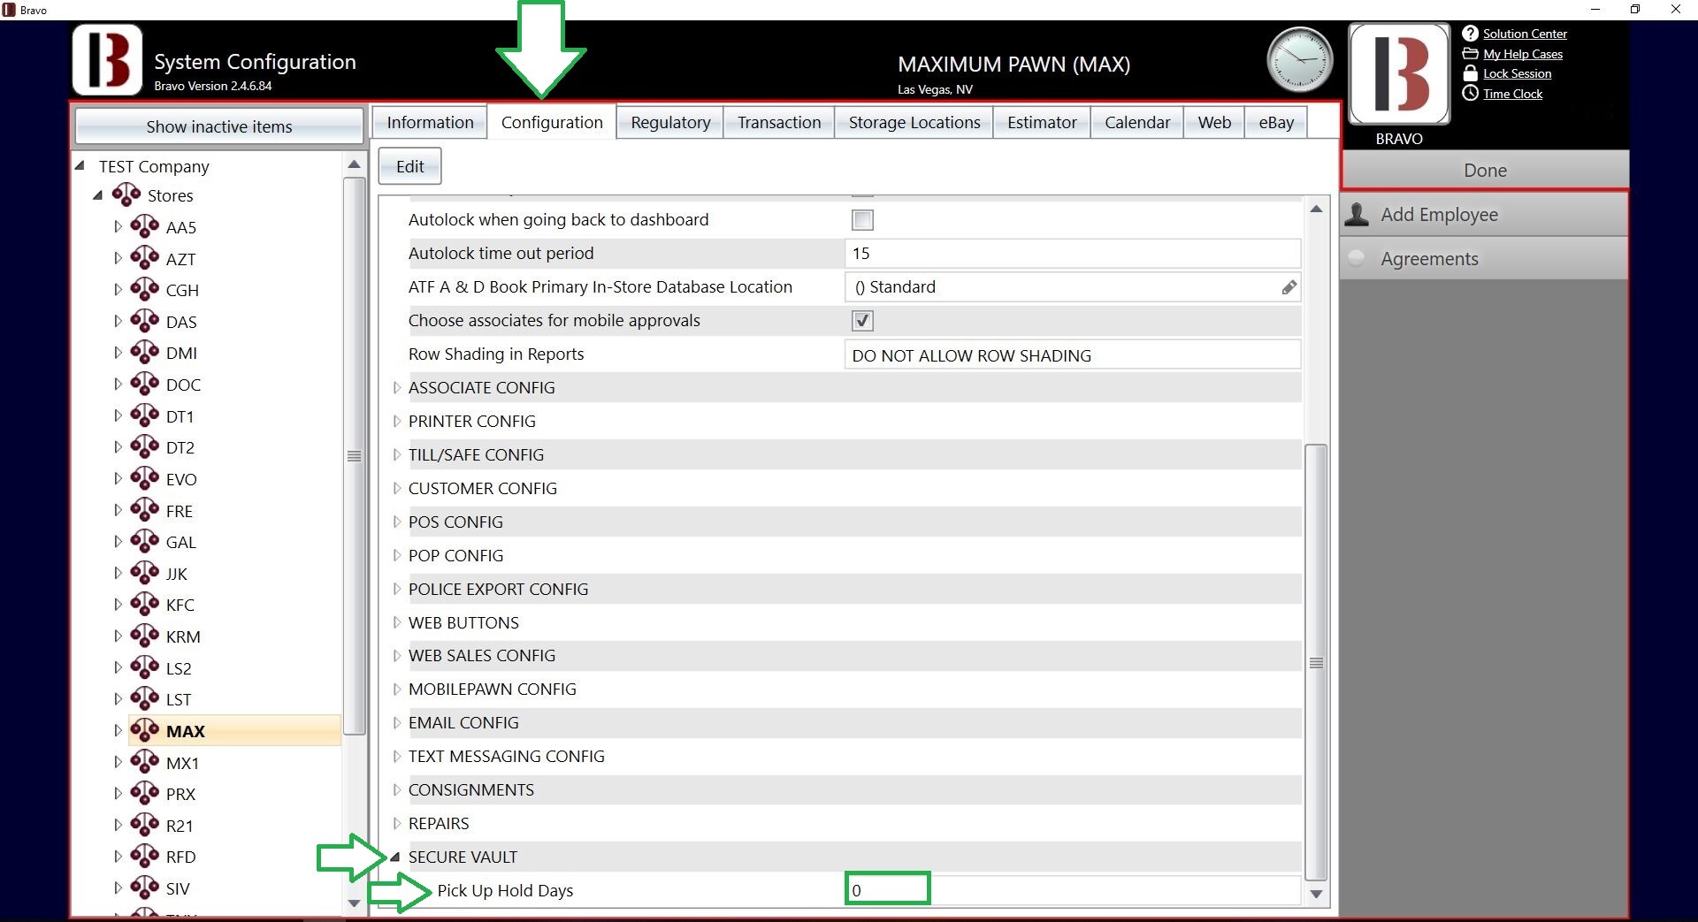This screenshot has width=1698, height=922.
Task: Expand WEB SALES CONFIG section
Action: pyautogui.click(x=397, y=655)
